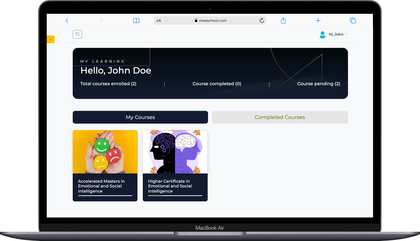
Task: Open the "Hi, John" account dropdown
Action: click(x=336, y=34)
